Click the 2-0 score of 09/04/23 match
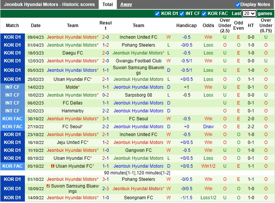275x203 pixels. (105, 37)
